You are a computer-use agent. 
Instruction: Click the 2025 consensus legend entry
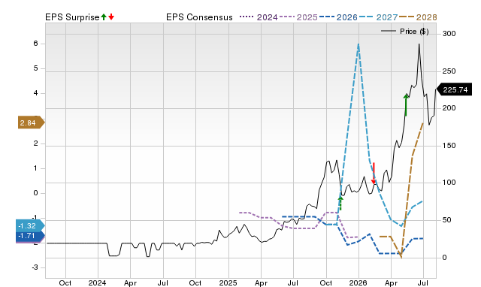tap(298, 17)
